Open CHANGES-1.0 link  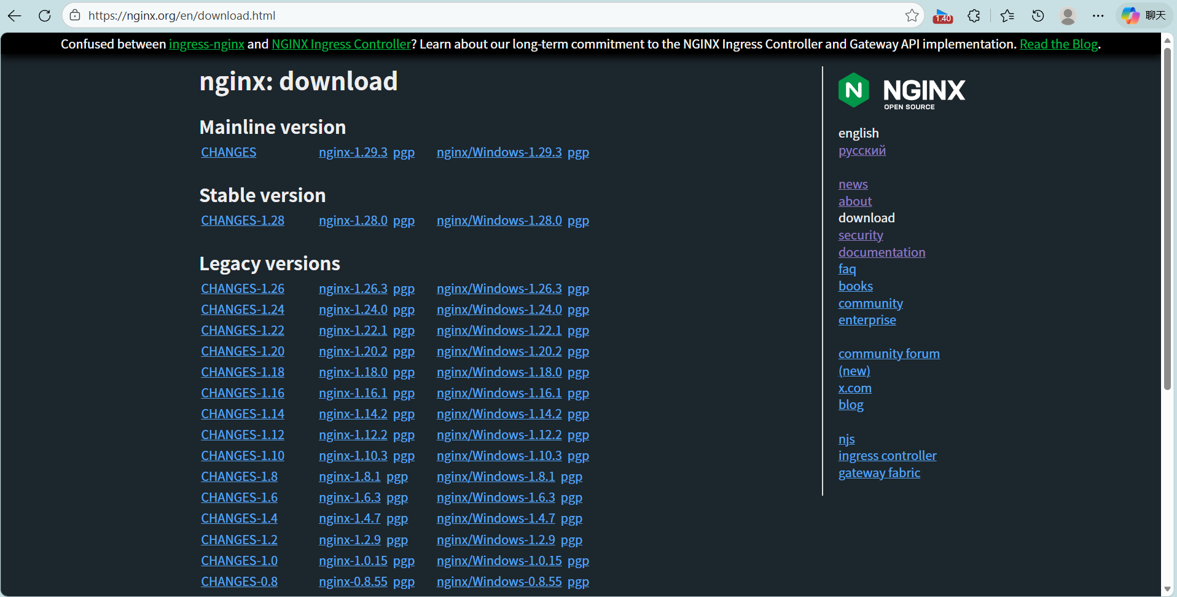[x=239, y=561]
